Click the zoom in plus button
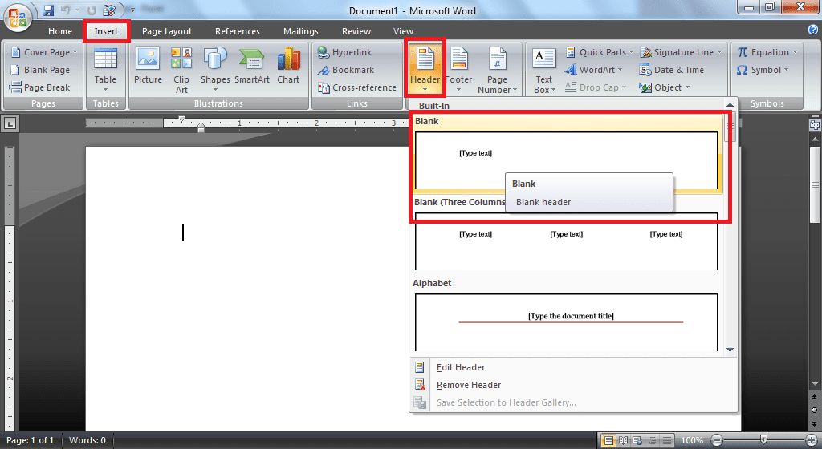The height and width of the screenshot is (449, 822). coord(812,440)
